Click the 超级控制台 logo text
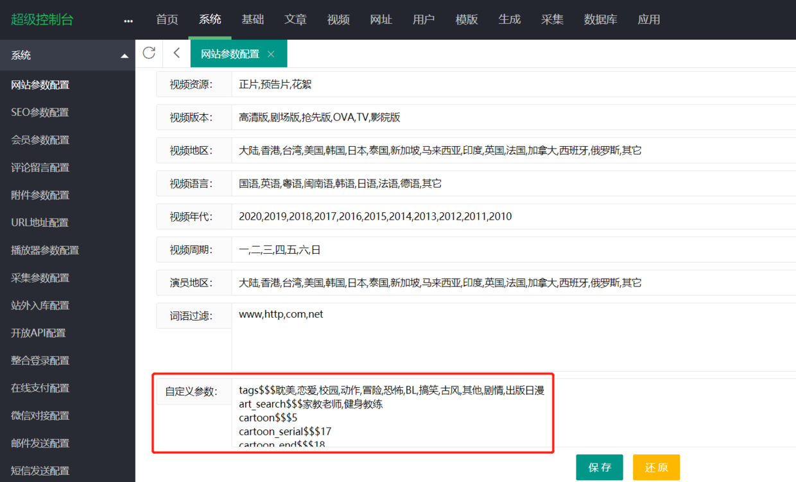Image resolution: width=796 pixels, height=482 pixels. coord(42,19)
